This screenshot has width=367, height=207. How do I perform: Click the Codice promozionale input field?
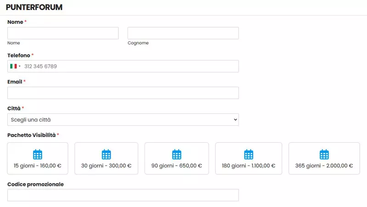click(123, 195)
